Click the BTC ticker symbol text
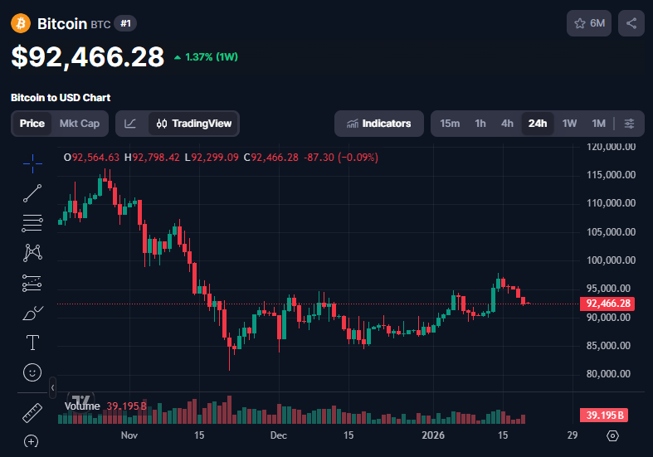Image resolution: width=653 pixels, height=457 pixels. pyautogui.click(x=100, y=25)
